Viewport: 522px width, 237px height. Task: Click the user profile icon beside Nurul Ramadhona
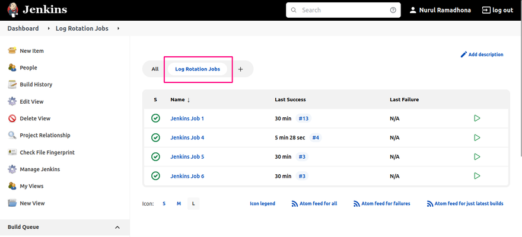(x=413, y=10)
